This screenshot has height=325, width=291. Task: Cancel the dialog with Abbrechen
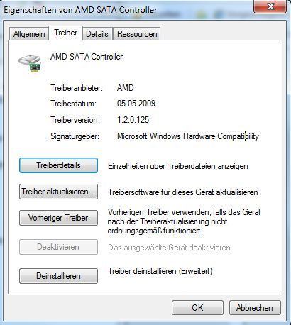[x=255, y=308]
